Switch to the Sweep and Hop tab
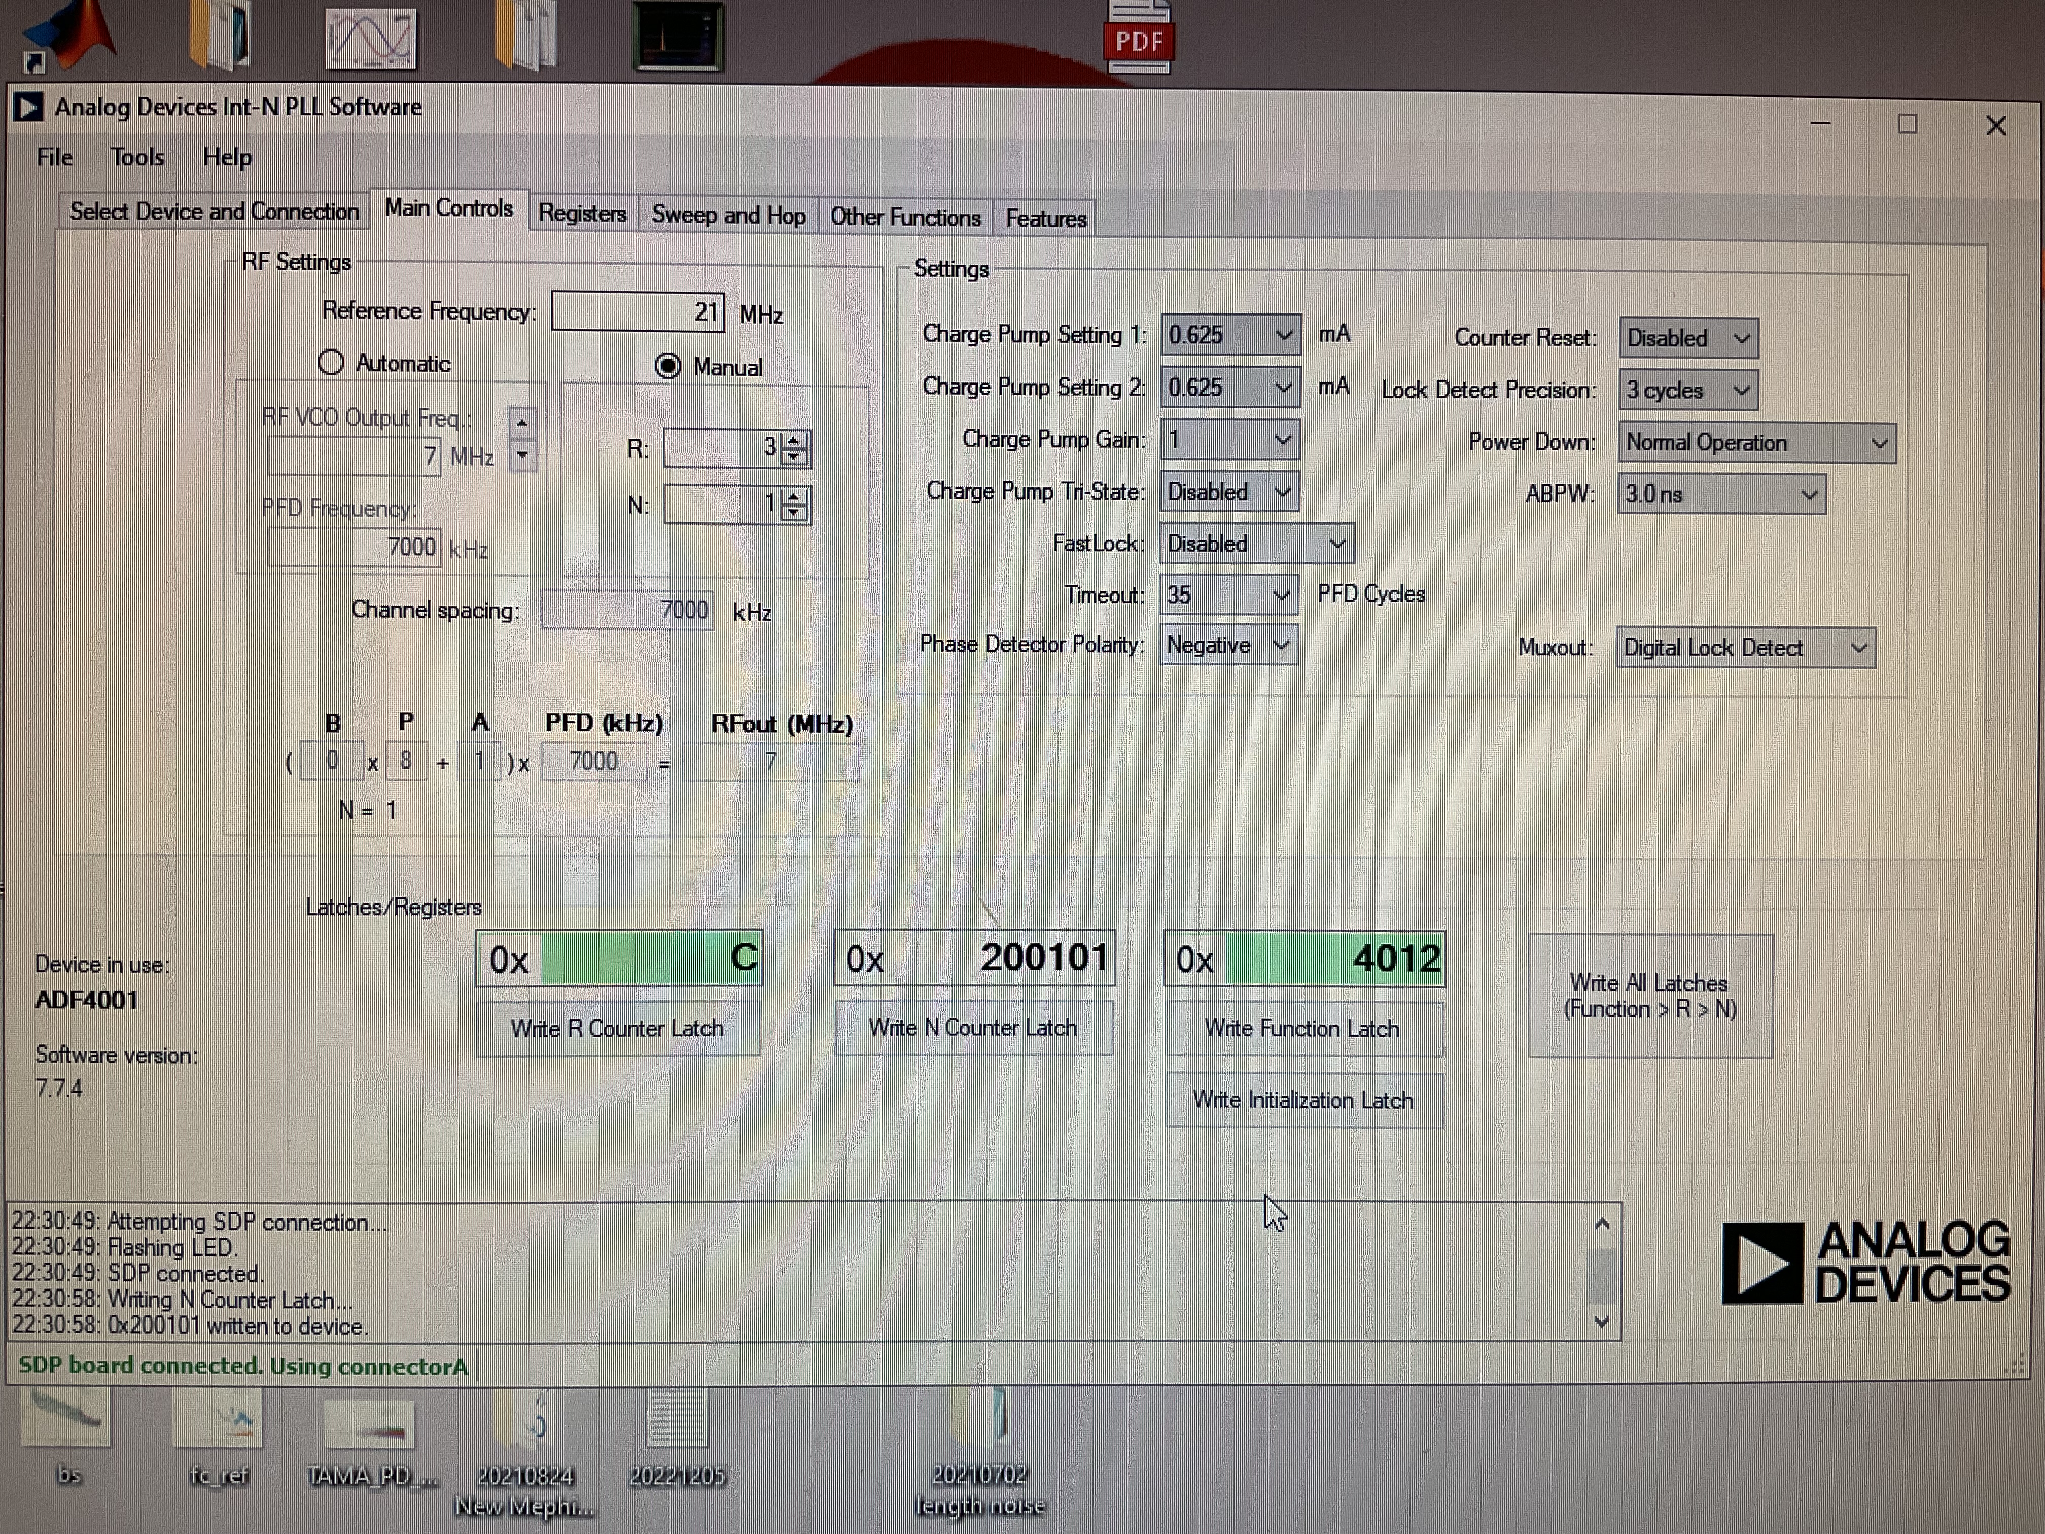2045x1534 pixels. (728, 216)
